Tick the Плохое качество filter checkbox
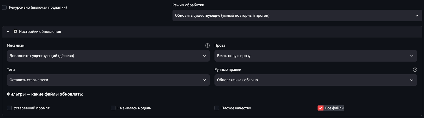 pos(217,108)
